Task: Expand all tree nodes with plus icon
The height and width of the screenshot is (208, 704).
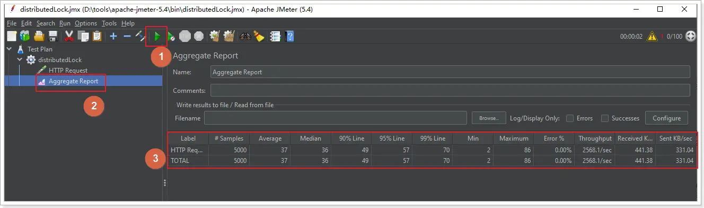Action: coord(113,36)
